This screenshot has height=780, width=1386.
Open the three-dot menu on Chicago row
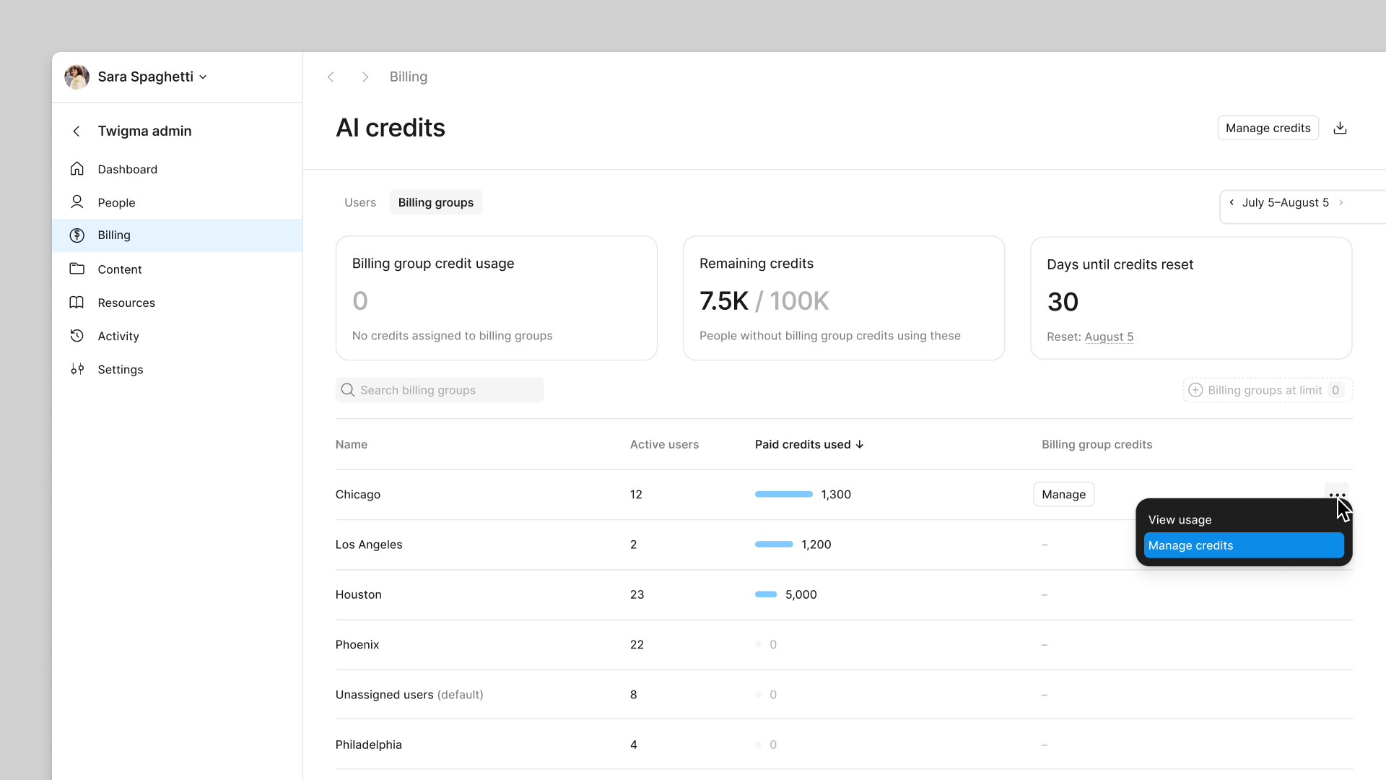(x=1338, y=494)
